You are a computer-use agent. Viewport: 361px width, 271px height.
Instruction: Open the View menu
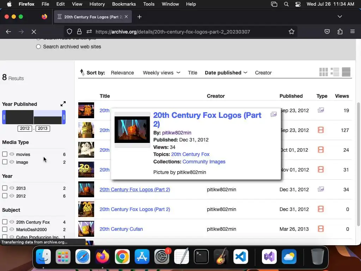(77, 4)
